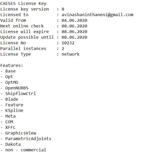The width and height of the screenshot is (145, 158).
Task: Click the ParametricAdjoints feature entry
Action: tap(28, 139)
